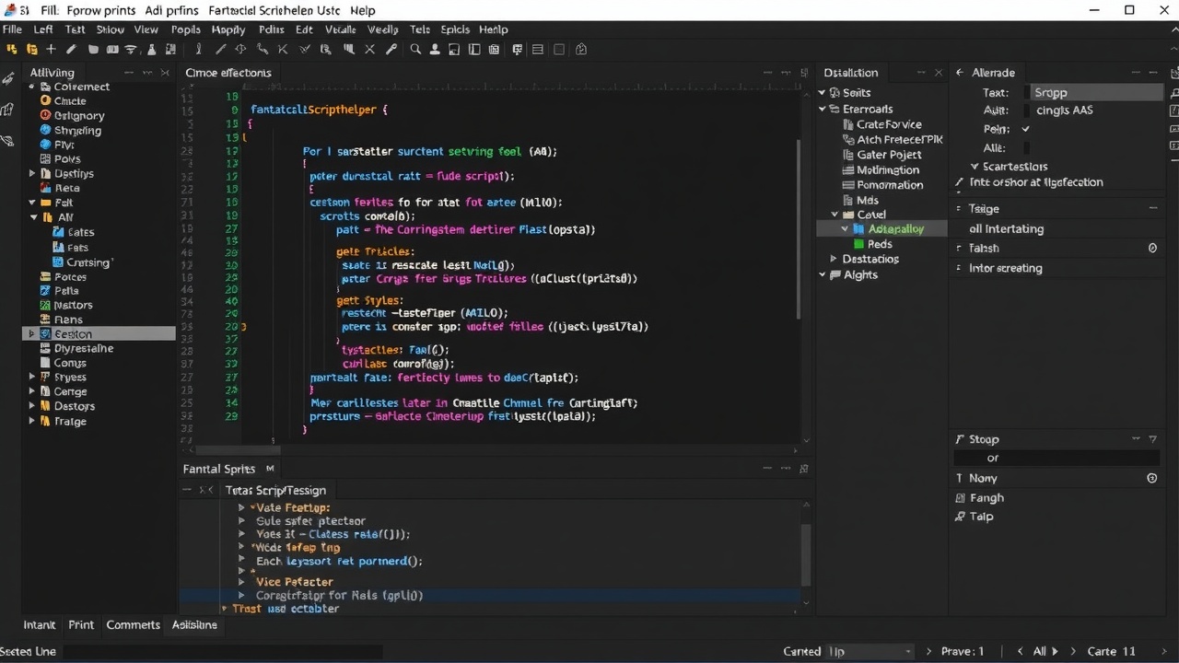Open the View menu
The height and width of the screenshot is (663, 1179).
(x=146, y=29)
